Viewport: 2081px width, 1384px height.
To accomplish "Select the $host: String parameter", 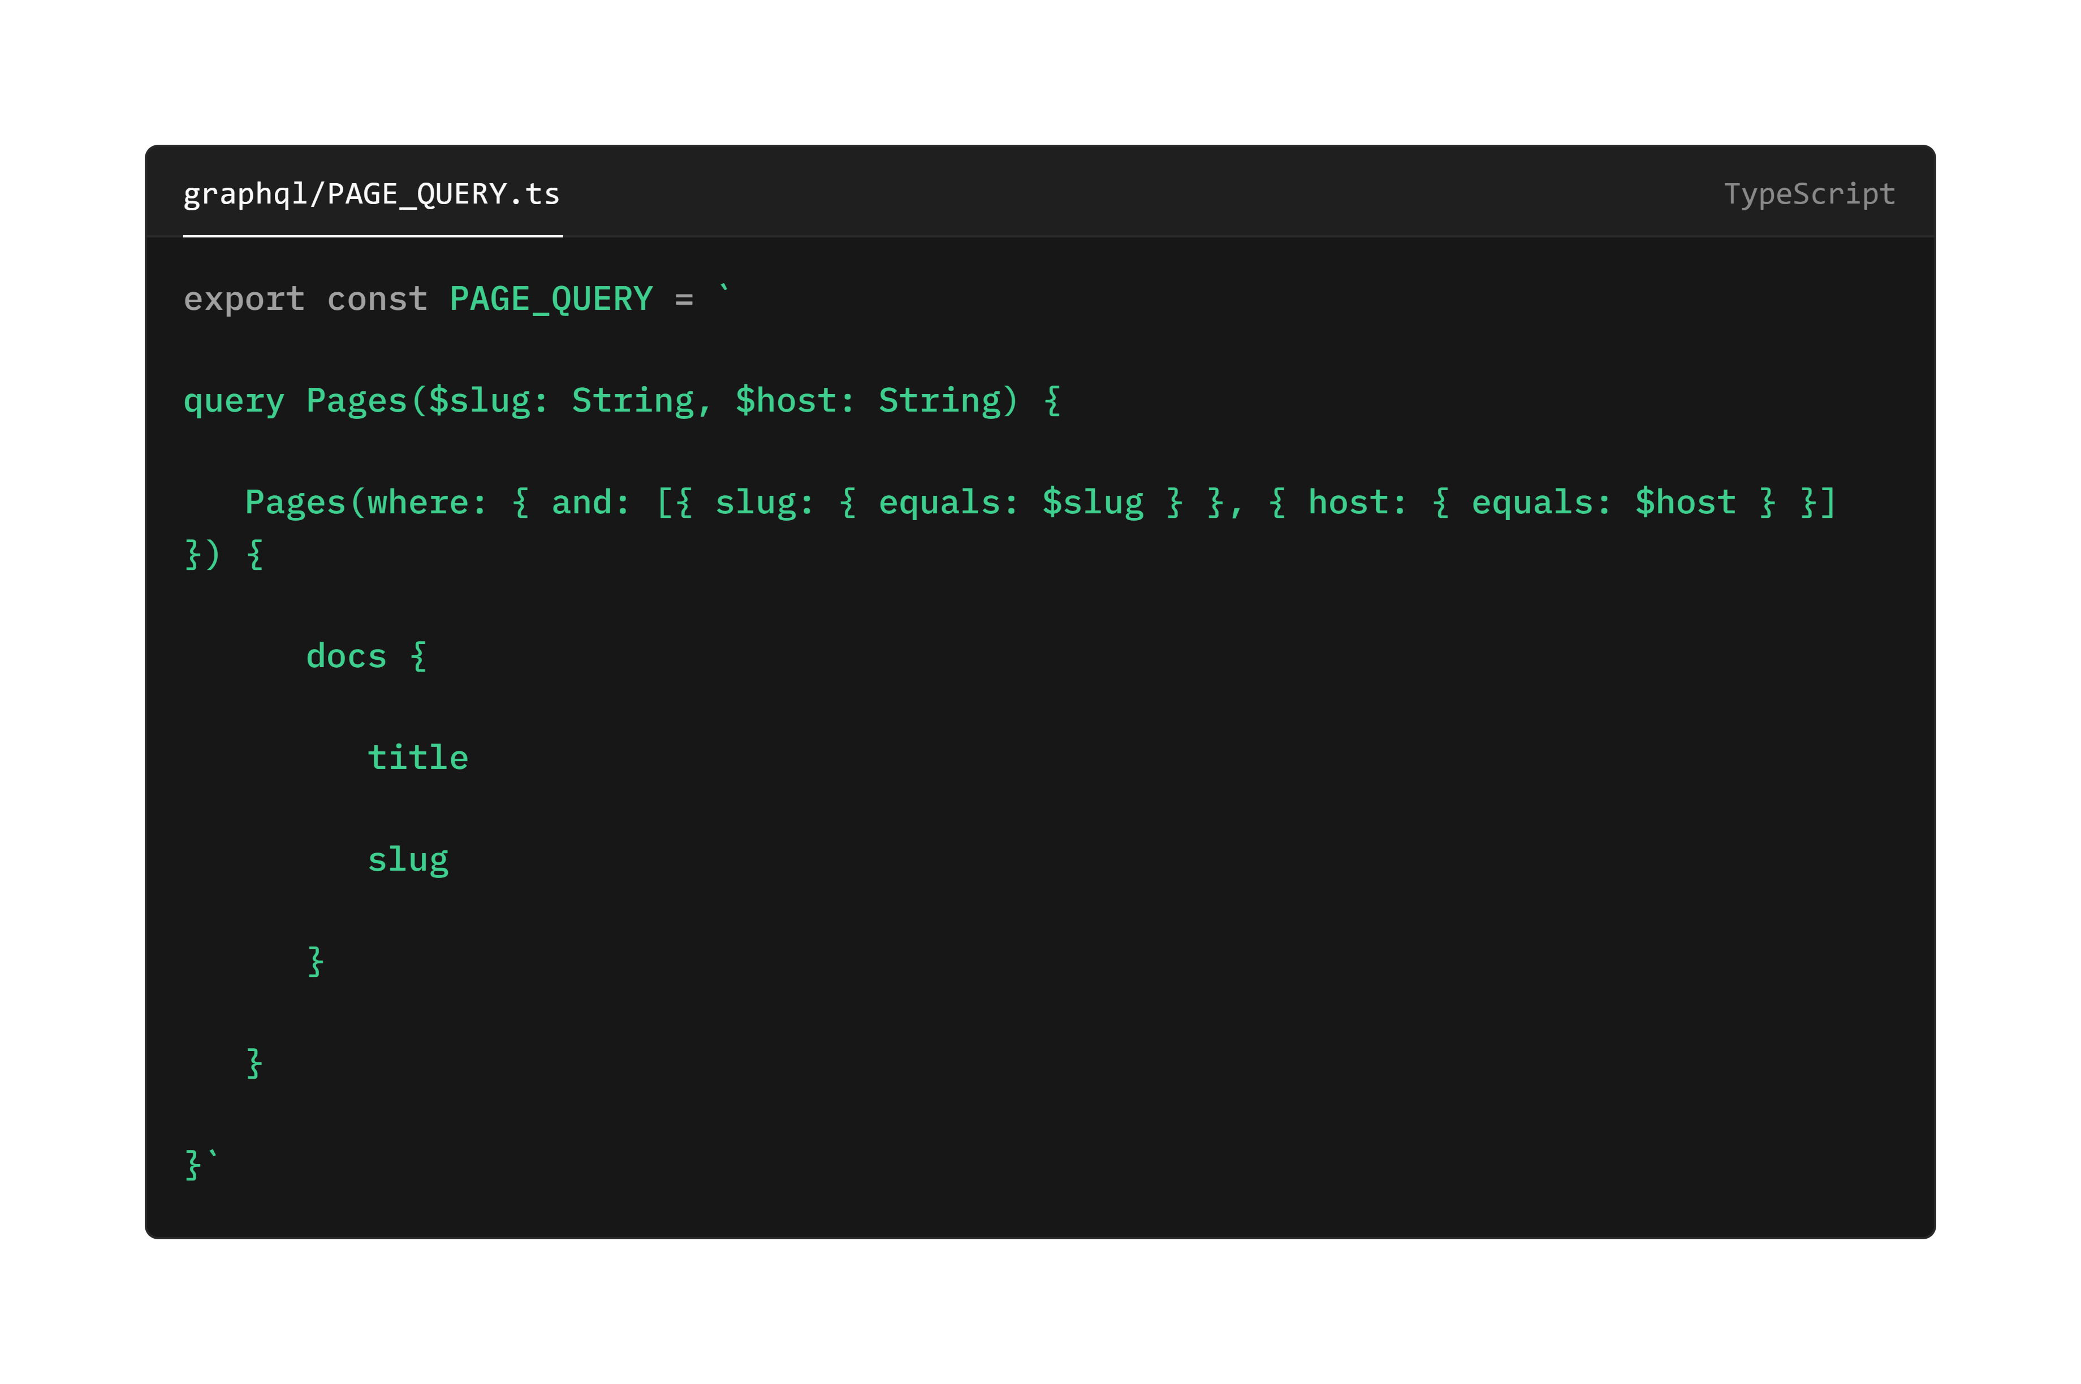I will pos(873,400).
